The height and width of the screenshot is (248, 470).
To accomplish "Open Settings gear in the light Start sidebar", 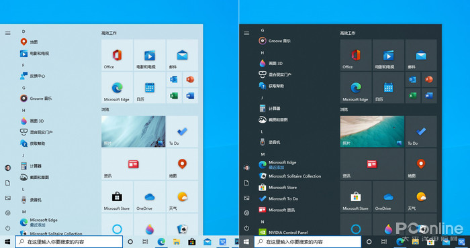I will click(8, 213).
